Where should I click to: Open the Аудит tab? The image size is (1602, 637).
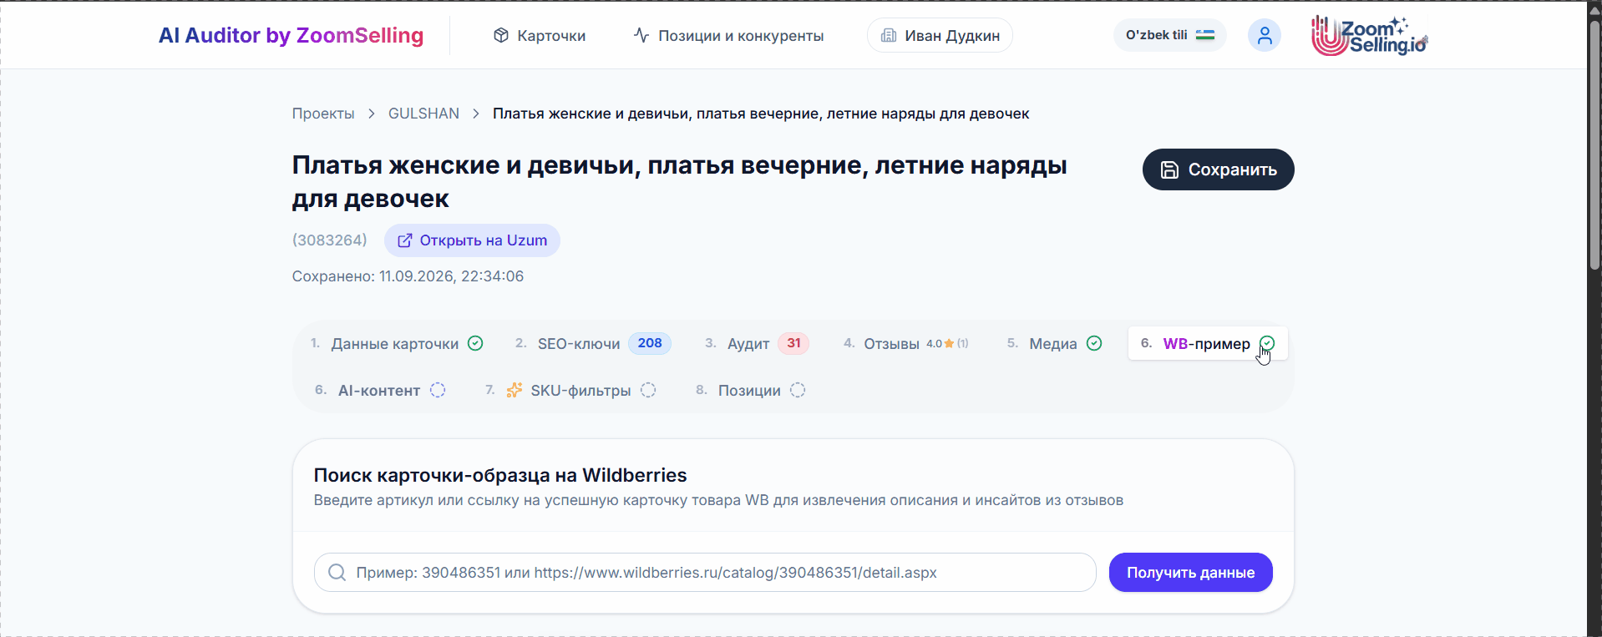click(x=757, y=343)
